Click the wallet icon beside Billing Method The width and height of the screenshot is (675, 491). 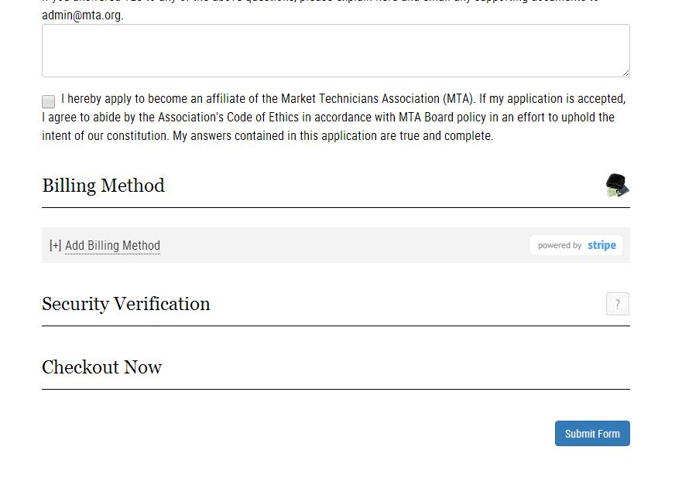coord(617,186)
